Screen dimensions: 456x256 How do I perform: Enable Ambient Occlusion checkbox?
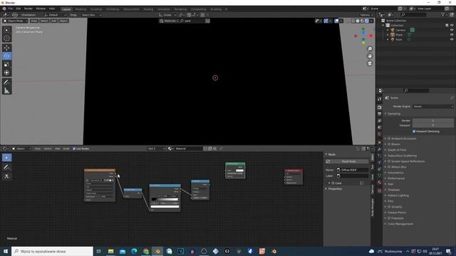click(x=389, y=139)
